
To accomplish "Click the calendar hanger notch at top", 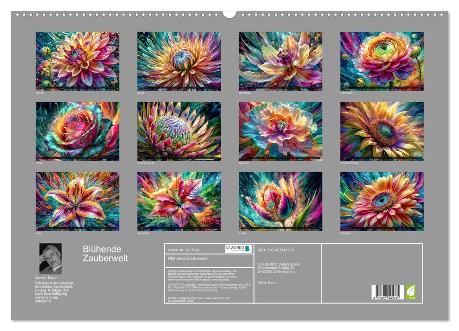I will click(x=229, y=14).
